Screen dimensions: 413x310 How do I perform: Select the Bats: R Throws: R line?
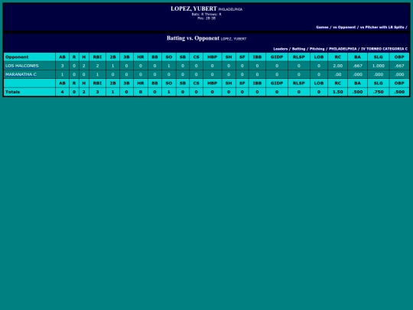point(206,15)
